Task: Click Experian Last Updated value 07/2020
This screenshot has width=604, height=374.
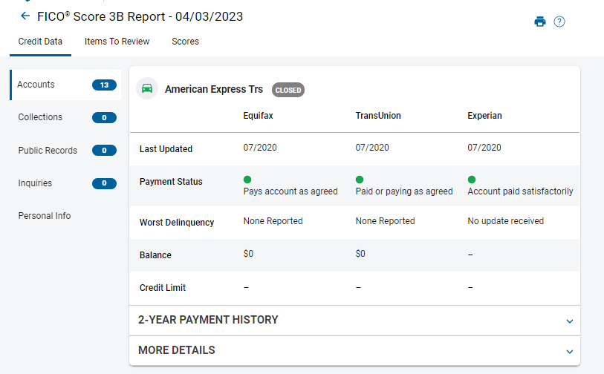Action: coord(484,148)
